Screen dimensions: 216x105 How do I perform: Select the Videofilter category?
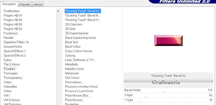(x=10, y=86)
